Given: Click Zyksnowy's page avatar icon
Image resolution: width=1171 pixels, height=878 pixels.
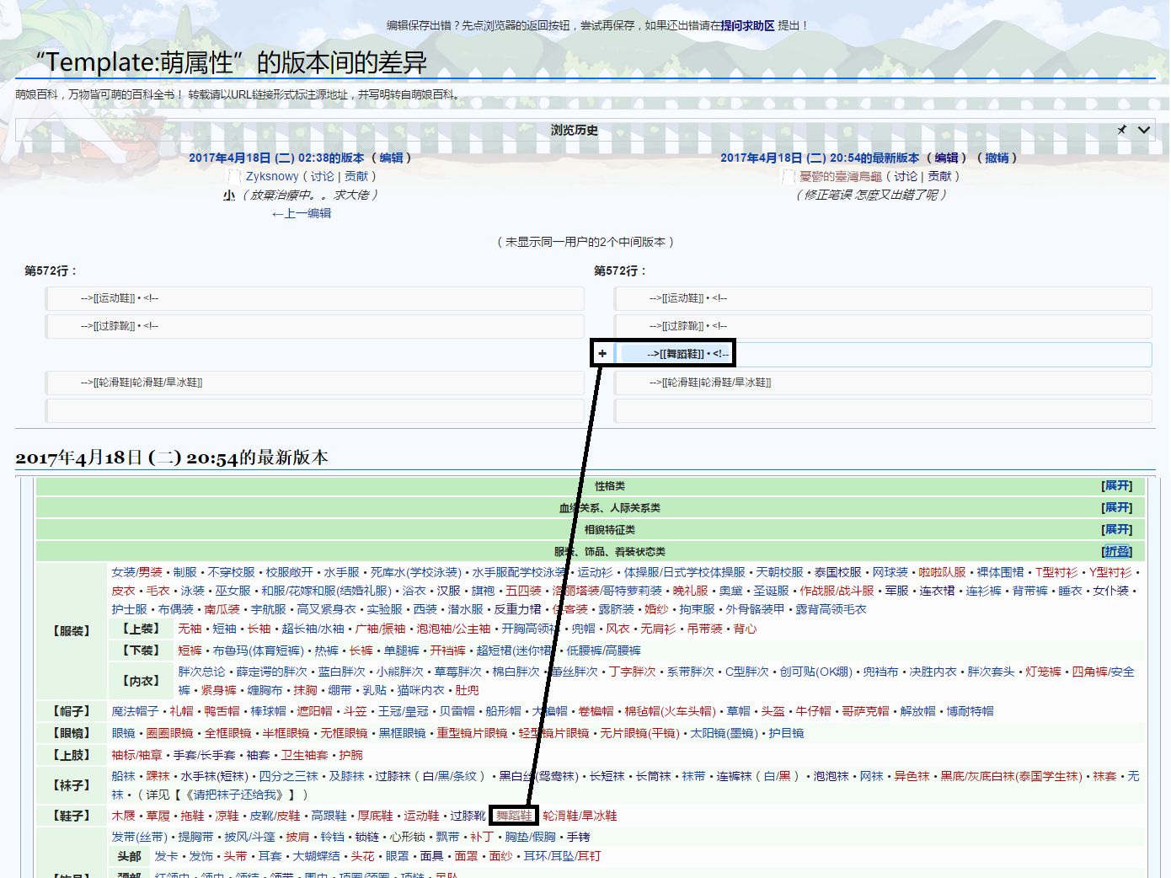Looking at the screenshot, I should 235,176.
